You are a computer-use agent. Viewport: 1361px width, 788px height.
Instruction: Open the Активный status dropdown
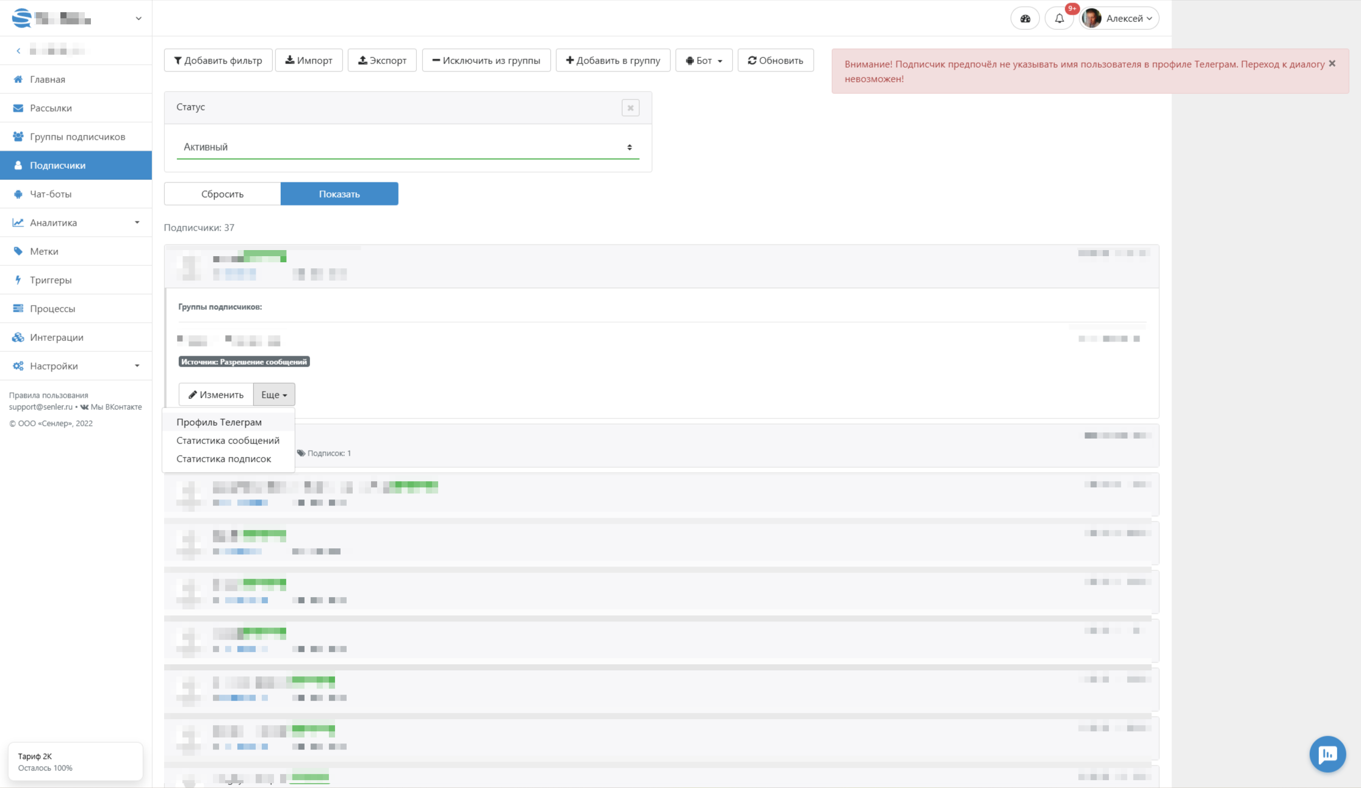pos(408,147)
